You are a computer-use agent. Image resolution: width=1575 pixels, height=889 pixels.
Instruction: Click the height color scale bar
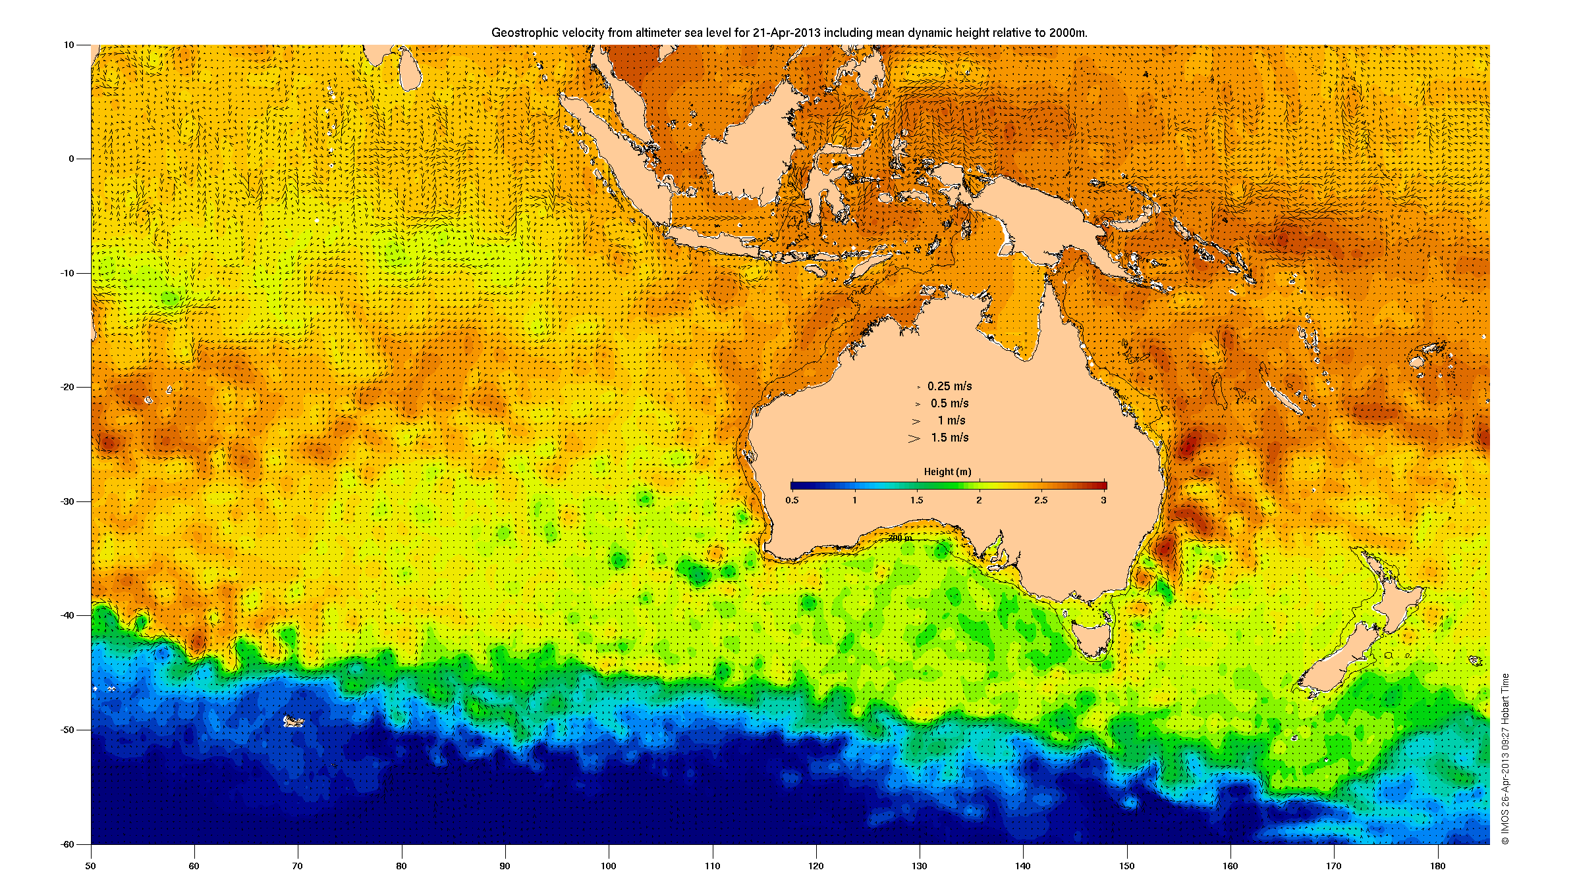pos(949,485)
